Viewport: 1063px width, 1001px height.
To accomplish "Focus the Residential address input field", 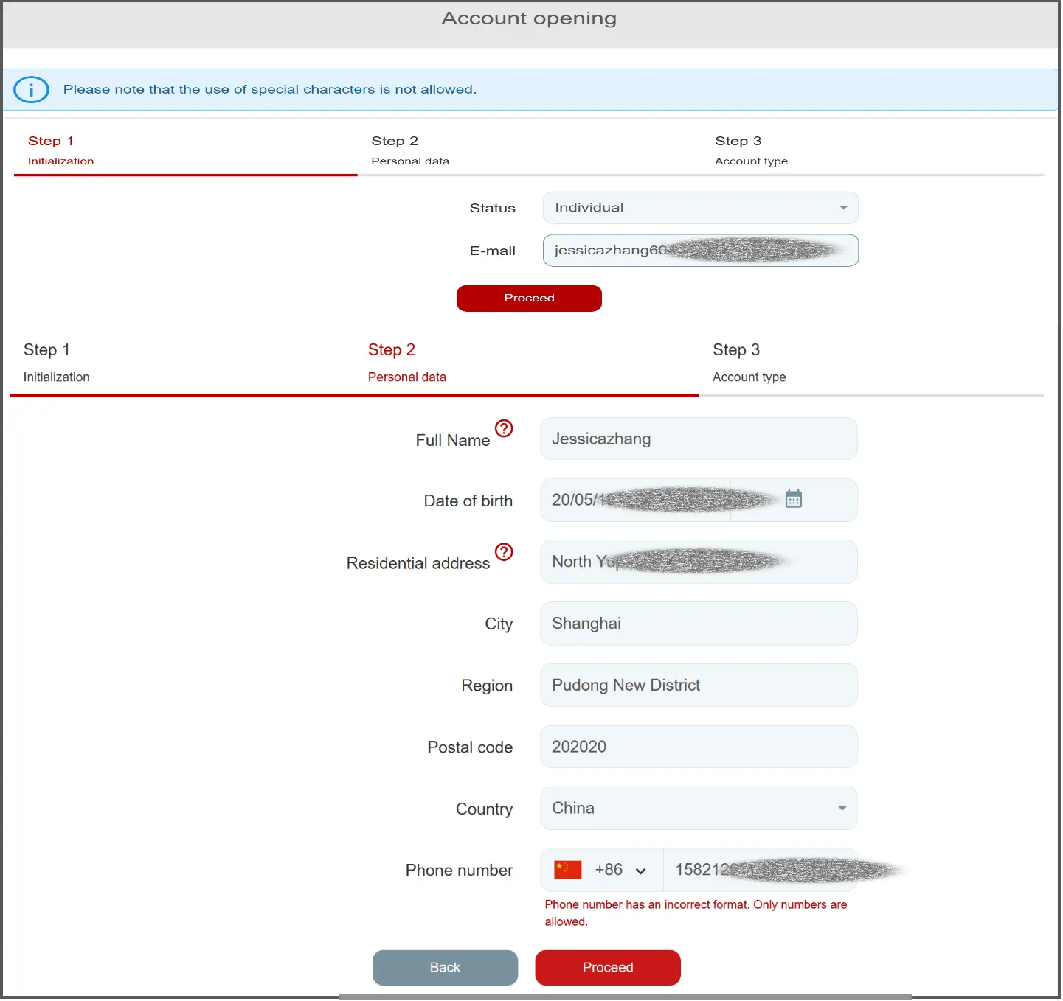I will [x=699, y=562].
